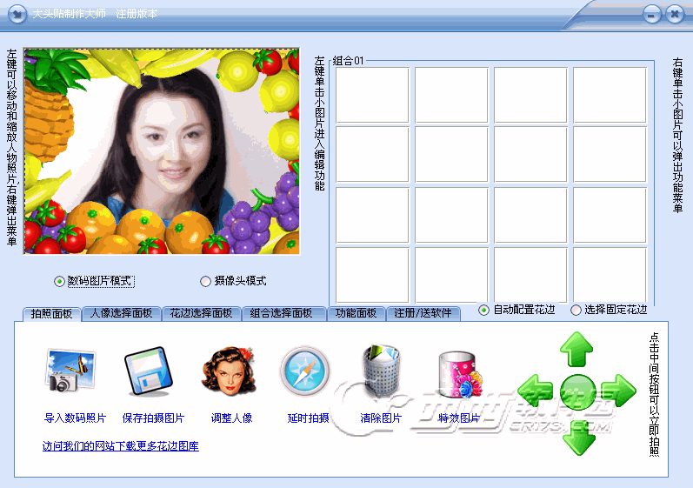
Task: Open the 人像选择面板 tab
Action: click(121, 313)
